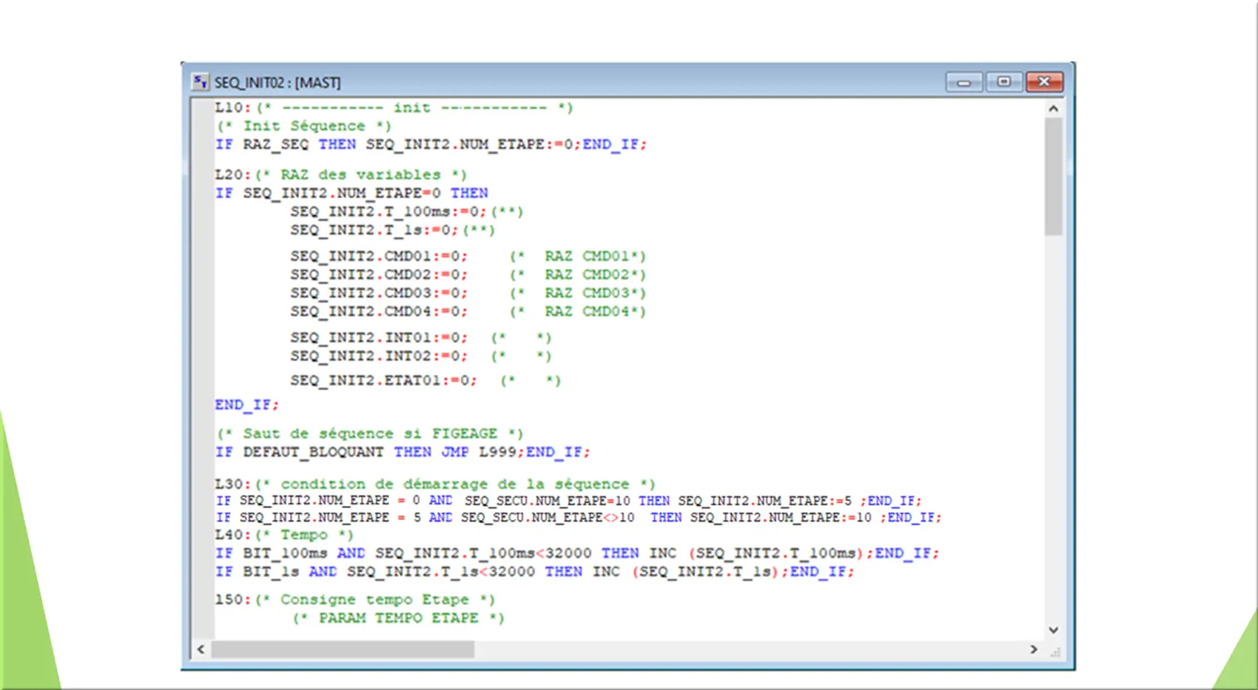Click the 'SEQ_INIT2.ETAT01:=0;' statement

[x=383, y=381]
